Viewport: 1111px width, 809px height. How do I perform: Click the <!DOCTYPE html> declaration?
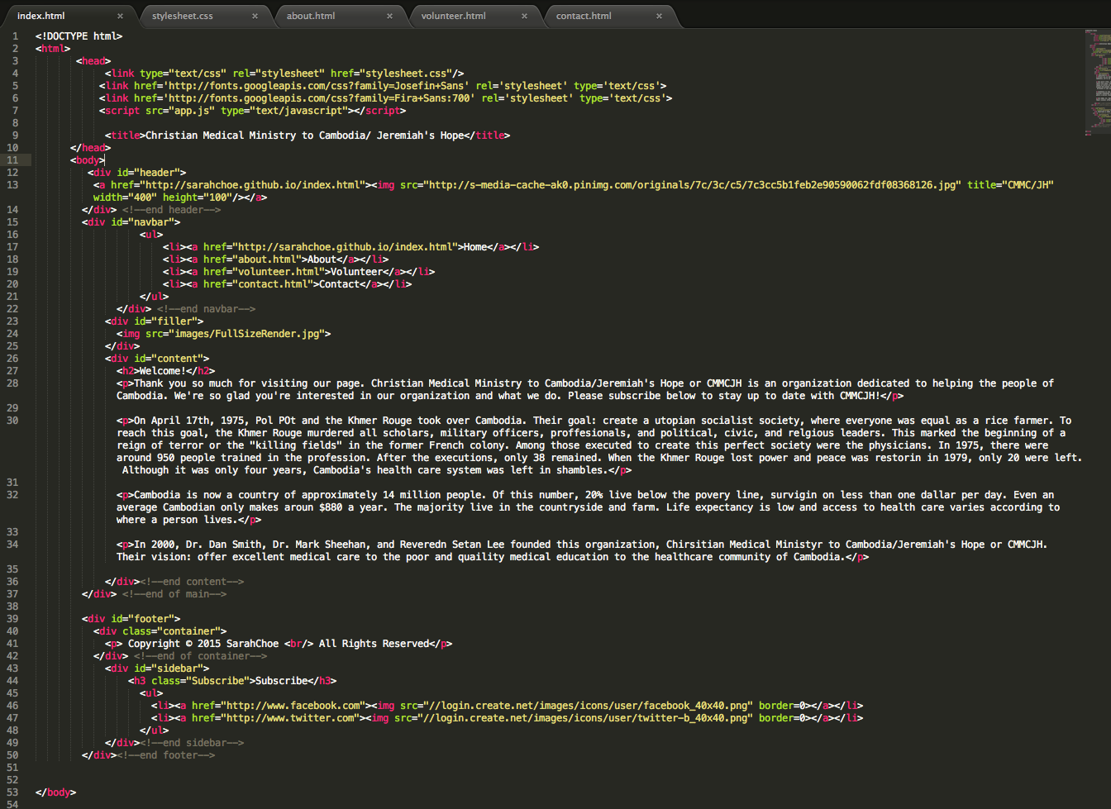(x=79, y=36)
